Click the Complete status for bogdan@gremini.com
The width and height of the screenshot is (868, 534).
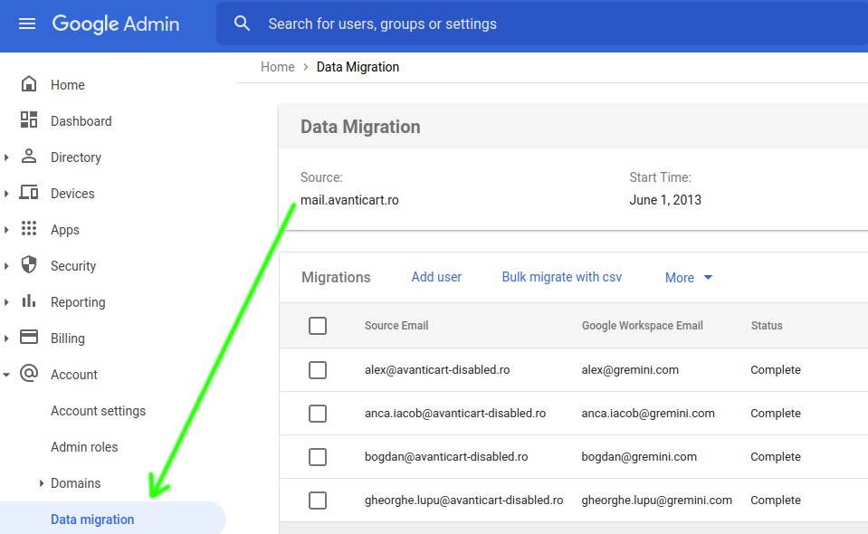coord(775,456)
